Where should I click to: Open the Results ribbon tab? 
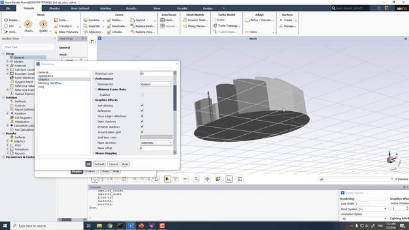coord(131,8)
